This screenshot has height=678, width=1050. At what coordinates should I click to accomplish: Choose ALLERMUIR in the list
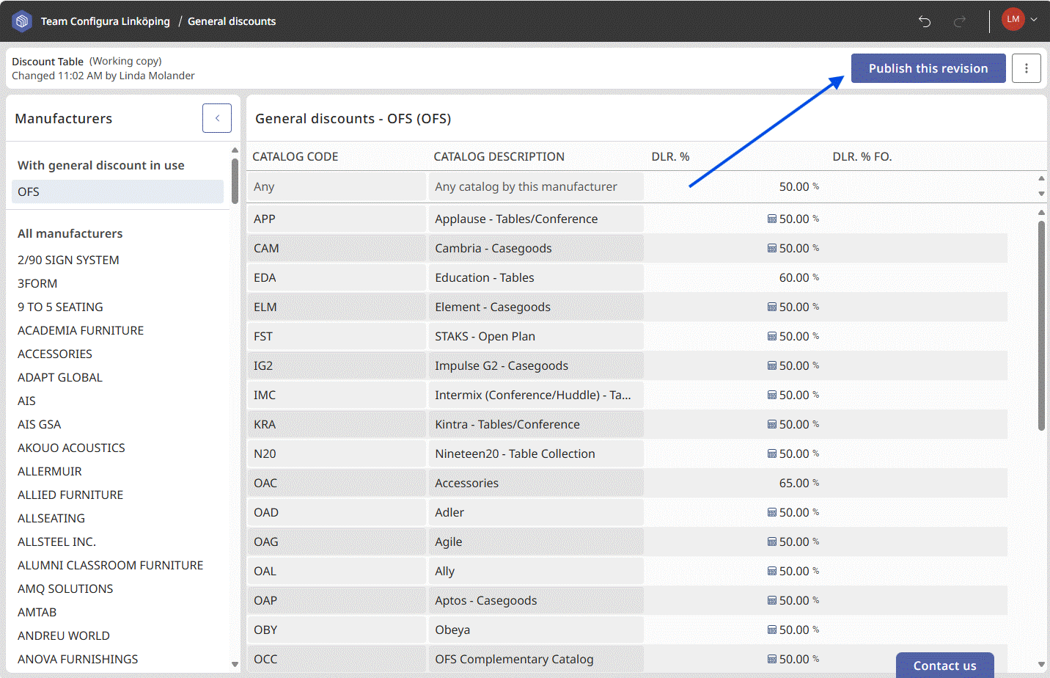pyautogui.click(x=50, y=471)
